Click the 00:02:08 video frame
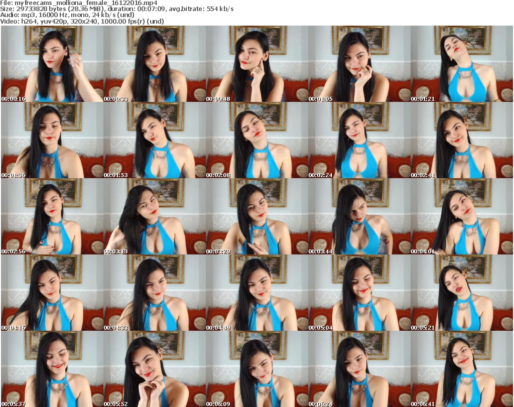Screen dimensions: 514x407 click(x=257, y=140)
